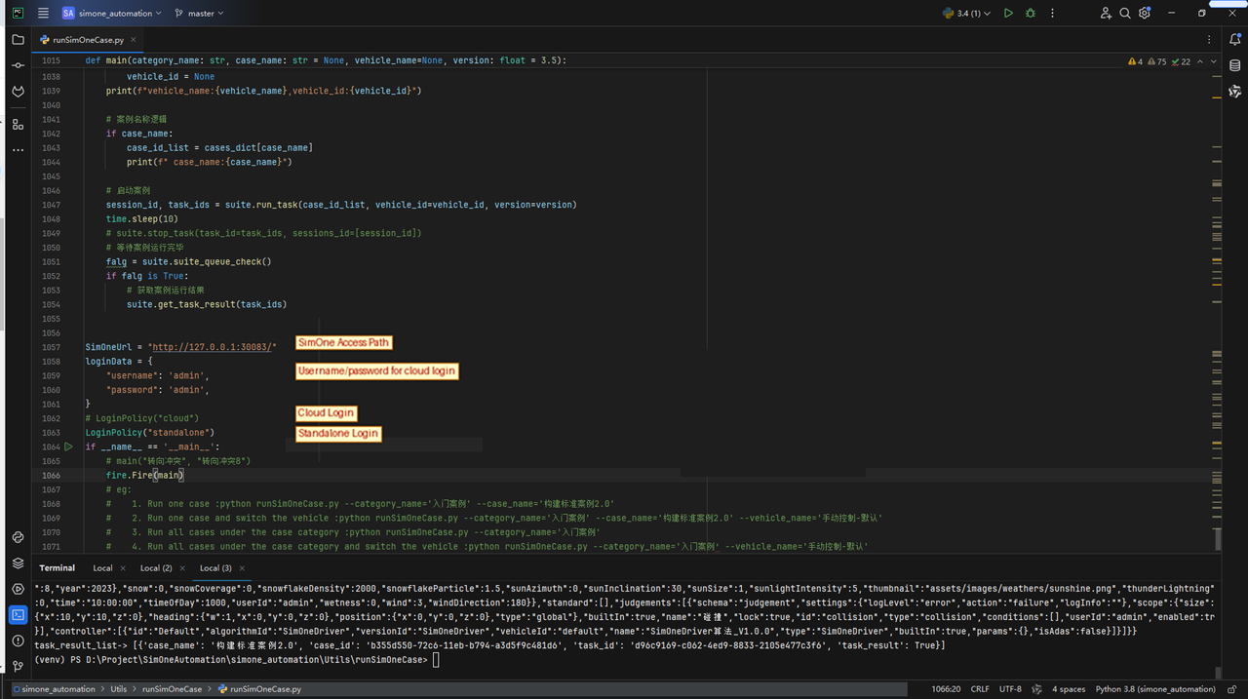Open the Python Packages sidebar icon
The image size is (1248, 699).
[18, 563]
